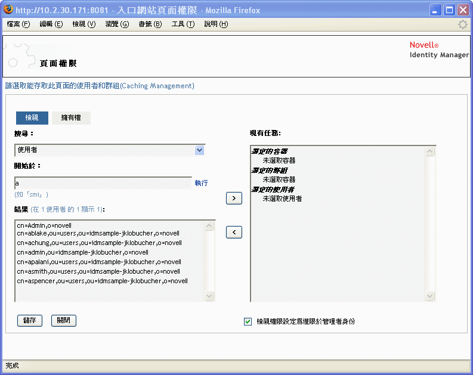Select cn=ablake user in results
The height and width of the screenshot is (375, 473).
98,233
